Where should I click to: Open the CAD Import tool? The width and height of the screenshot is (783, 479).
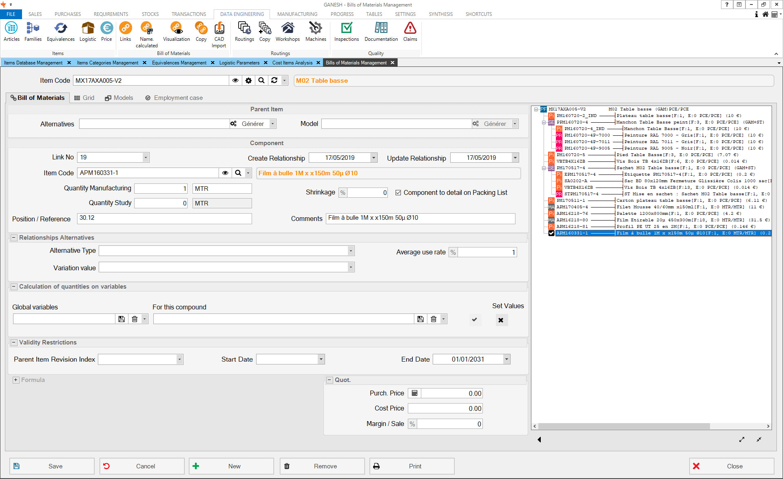219,34
